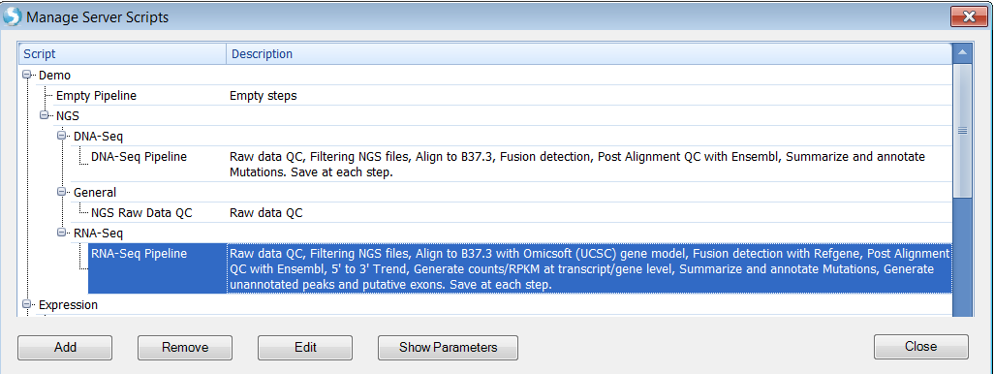Open the Edit script button
Viewport: 994px width, 374px height.
tap(305, 347)
